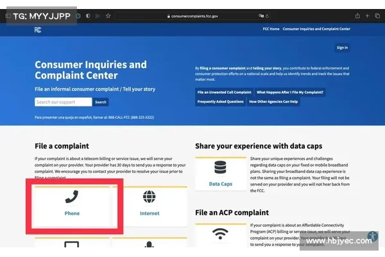Click the Safari share icon
Screen dimensions: 385x257
(357, 16)
